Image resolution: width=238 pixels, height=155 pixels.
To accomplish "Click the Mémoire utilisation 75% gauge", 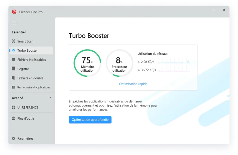I will (87, 63).
